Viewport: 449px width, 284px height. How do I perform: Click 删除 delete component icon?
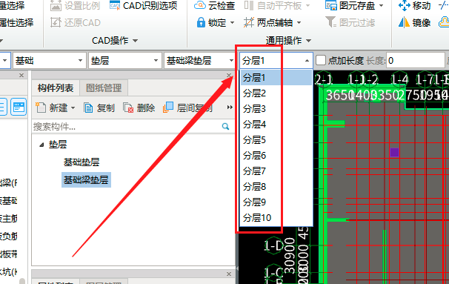coord(128,108)
